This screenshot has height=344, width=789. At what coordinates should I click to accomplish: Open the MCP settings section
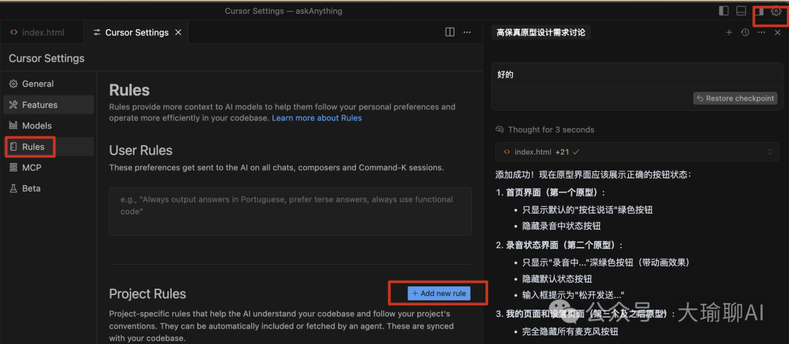pyautogui.click(x=49, y=168)
